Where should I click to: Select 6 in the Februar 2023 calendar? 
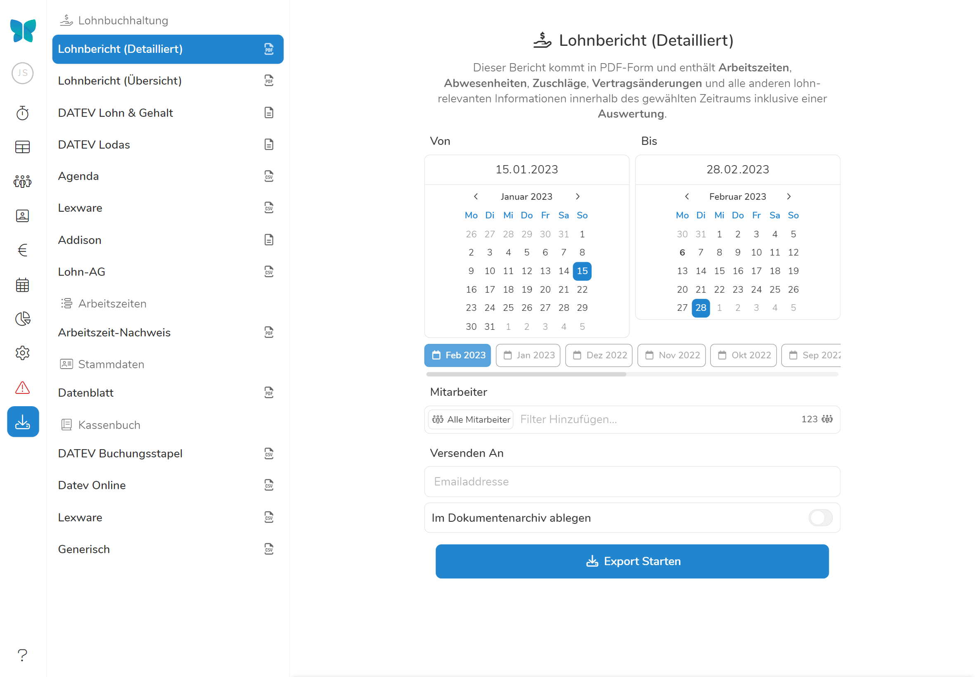(x=682, y=252)
